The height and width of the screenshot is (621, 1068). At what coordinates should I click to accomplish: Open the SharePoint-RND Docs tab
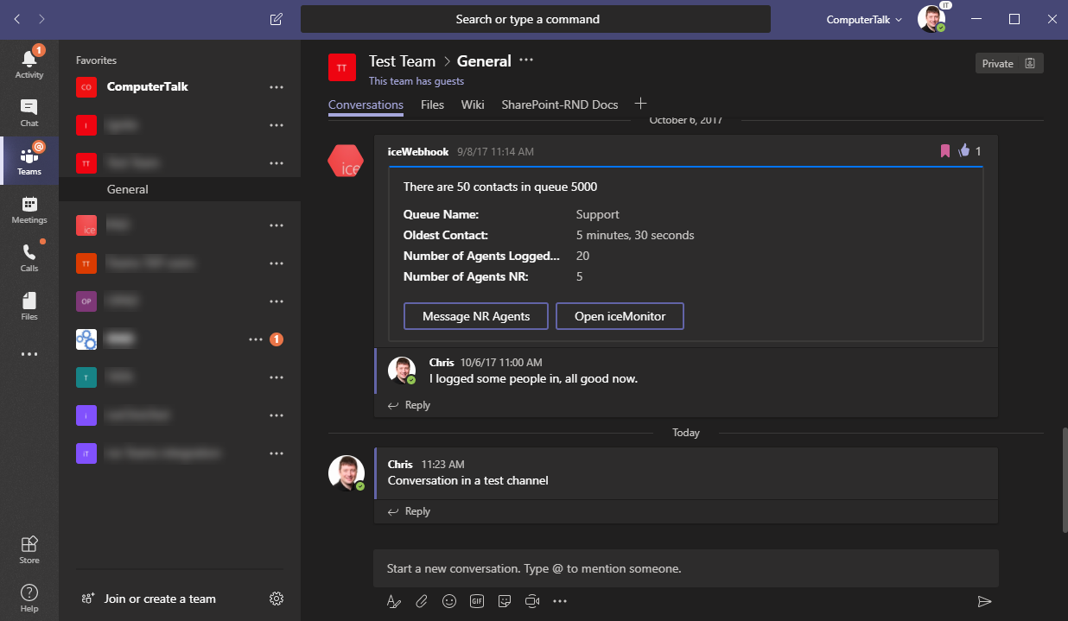[x=560, y=105]
